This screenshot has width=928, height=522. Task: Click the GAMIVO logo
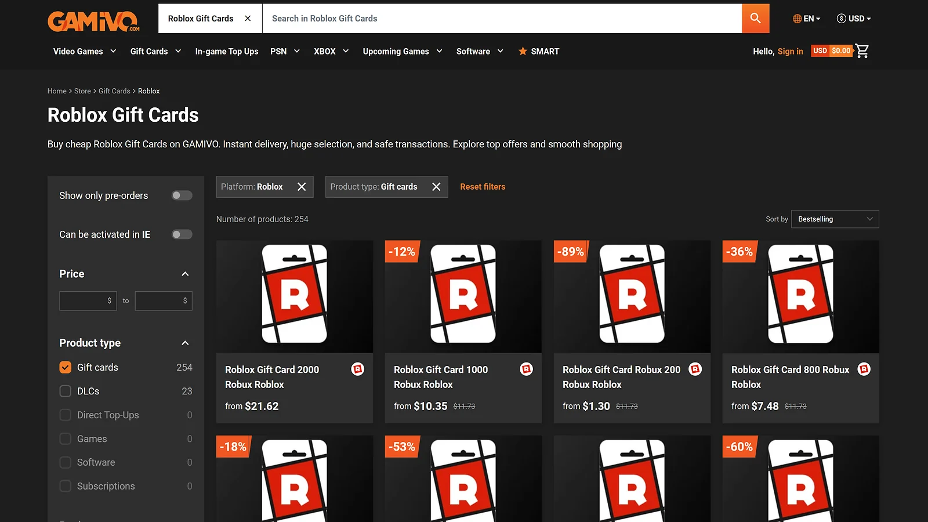coord(94,21)
